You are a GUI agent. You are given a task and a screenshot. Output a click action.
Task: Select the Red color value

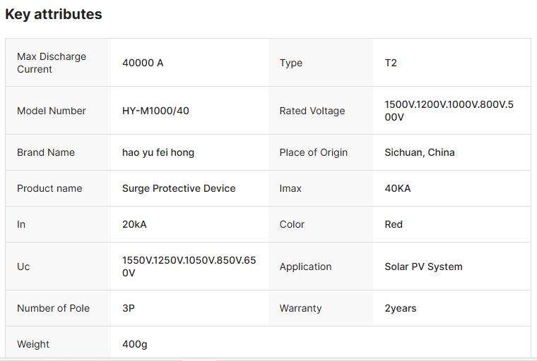394,224
